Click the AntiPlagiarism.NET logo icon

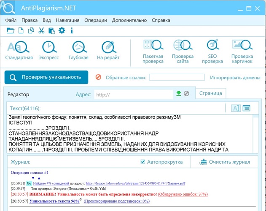8,8
